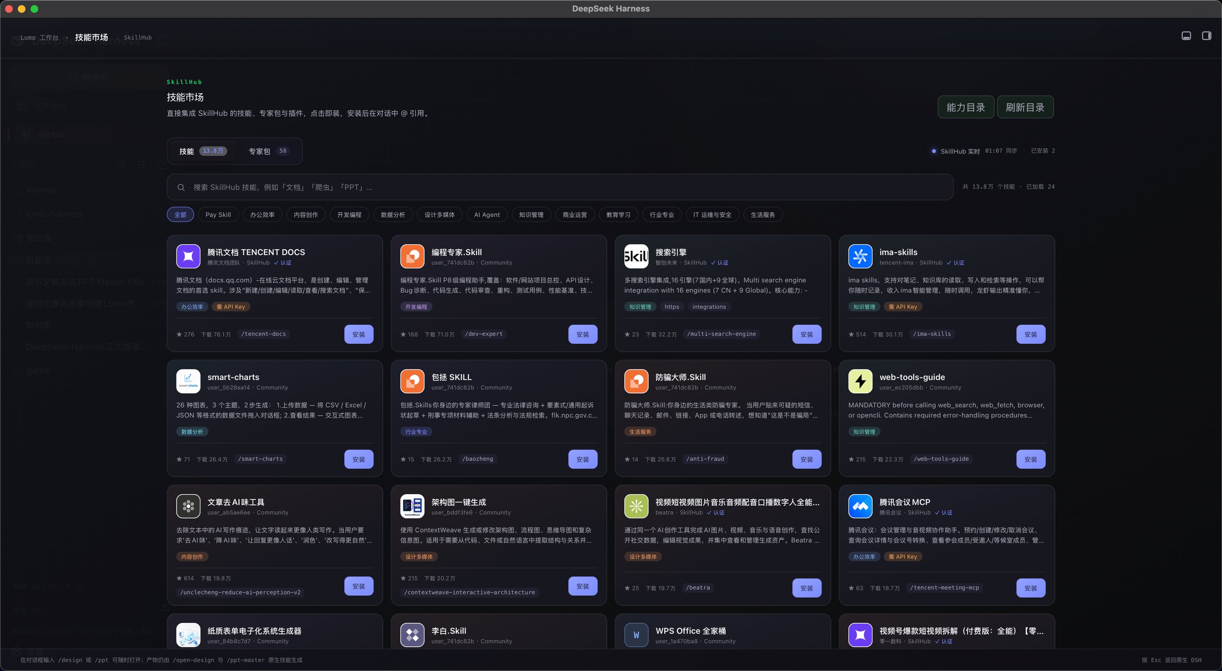
Task: Install the 腾讯文档 TENCENT DOCS skill
Action: tap(359, 335)
